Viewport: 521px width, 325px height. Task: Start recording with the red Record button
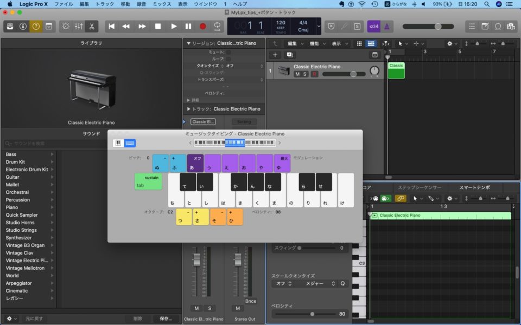tap(202, 26)
